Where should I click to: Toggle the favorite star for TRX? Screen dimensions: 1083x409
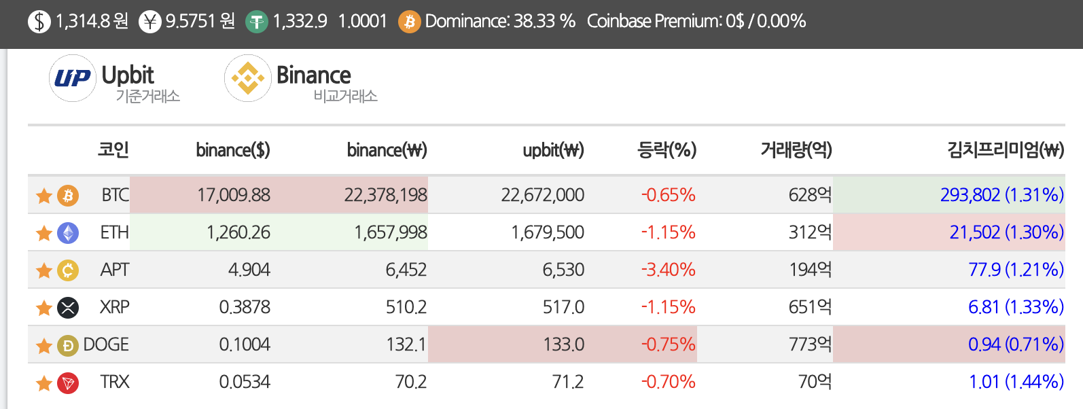pos(44,383)
